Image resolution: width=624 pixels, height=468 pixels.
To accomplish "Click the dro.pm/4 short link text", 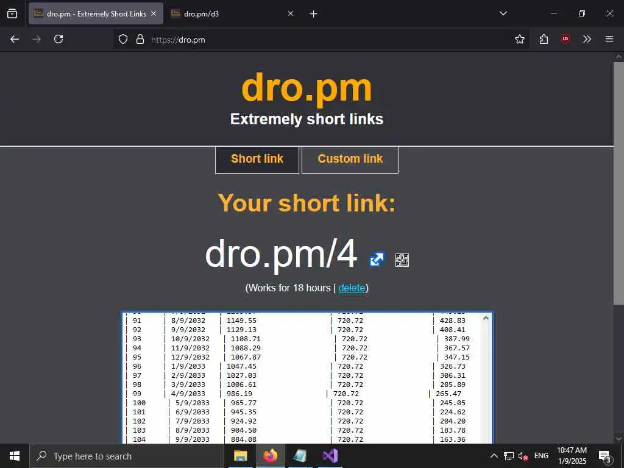I will tap(281, 255).
